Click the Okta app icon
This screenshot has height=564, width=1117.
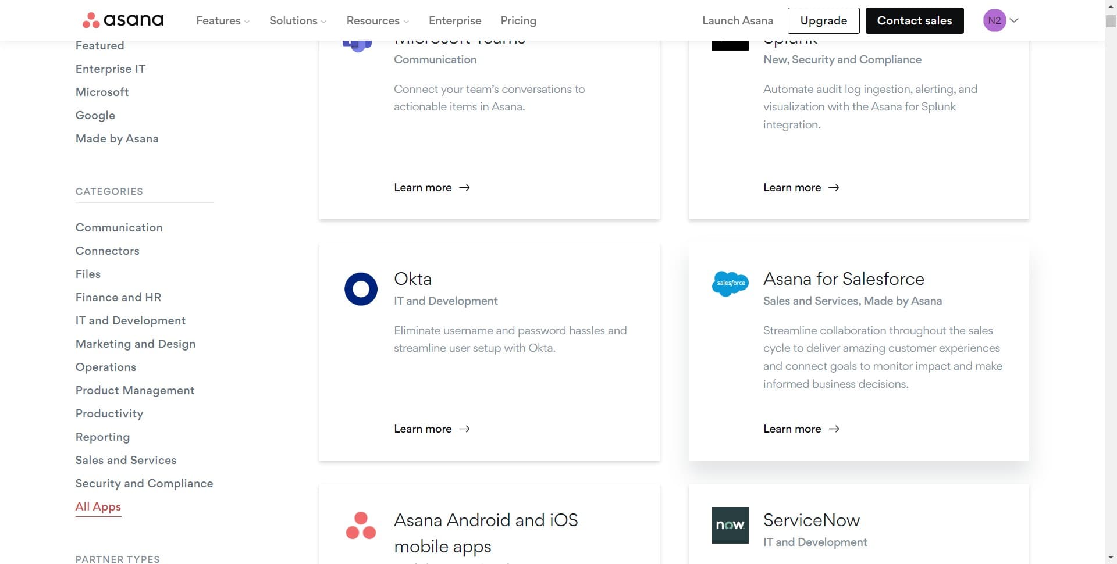click(361, 288)
